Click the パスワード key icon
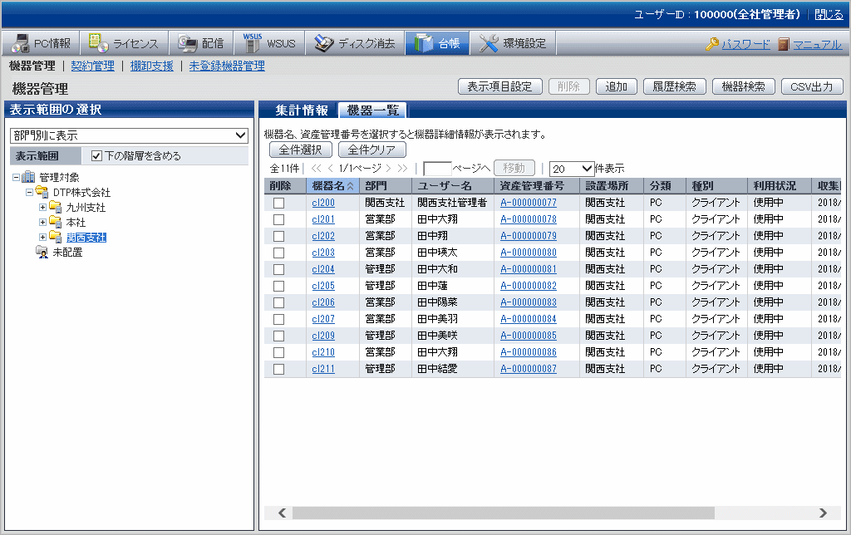This screenshot has height=535, width=851. pyautogui.click(x=712, y=44)
